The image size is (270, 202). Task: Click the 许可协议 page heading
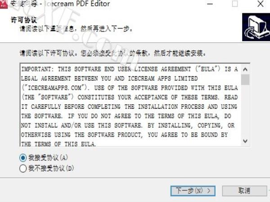(24, 20)
